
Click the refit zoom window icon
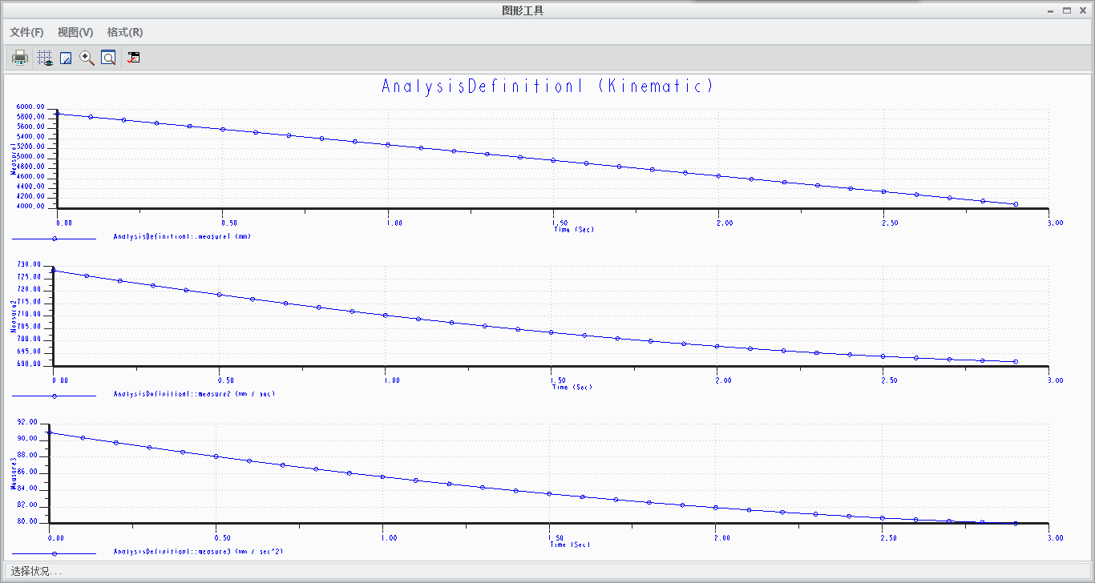point(108,58)
